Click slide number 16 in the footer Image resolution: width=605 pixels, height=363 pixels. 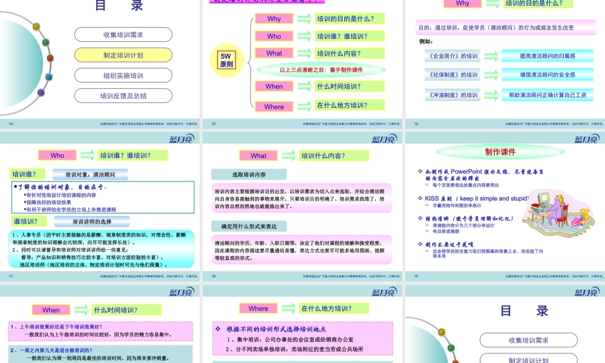click(416, 124)
